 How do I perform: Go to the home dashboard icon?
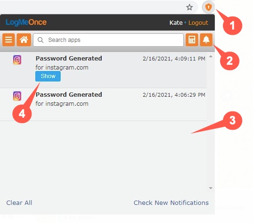click(x=24, y=40)
